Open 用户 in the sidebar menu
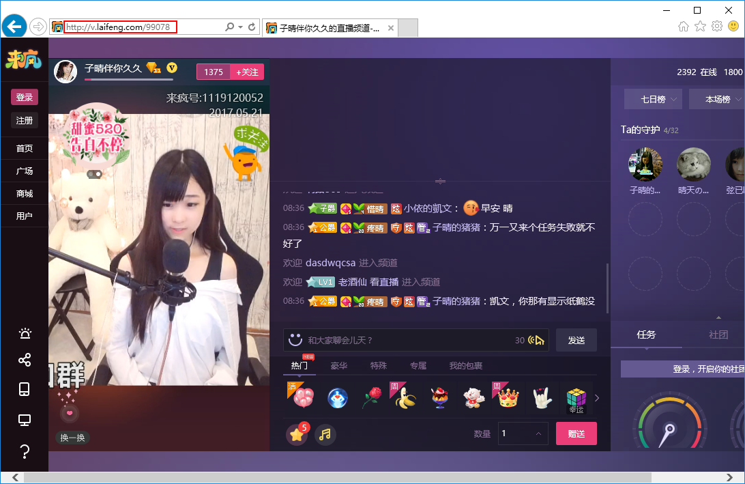Image resolution: width=745 pixels, height=484 pixels. [25, 216]
